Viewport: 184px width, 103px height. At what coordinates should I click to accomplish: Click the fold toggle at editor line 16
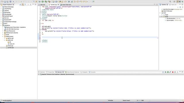coord(41,29)
